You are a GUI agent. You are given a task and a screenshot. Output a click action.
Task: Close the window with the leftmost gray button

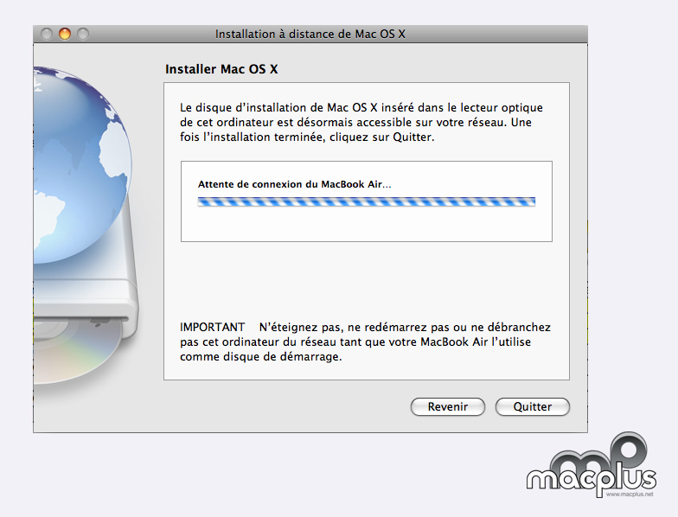click(47, 34)
